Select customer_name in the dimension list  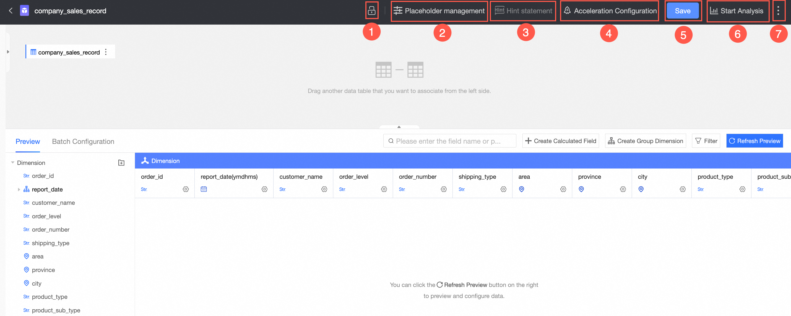tap(53, 203)
